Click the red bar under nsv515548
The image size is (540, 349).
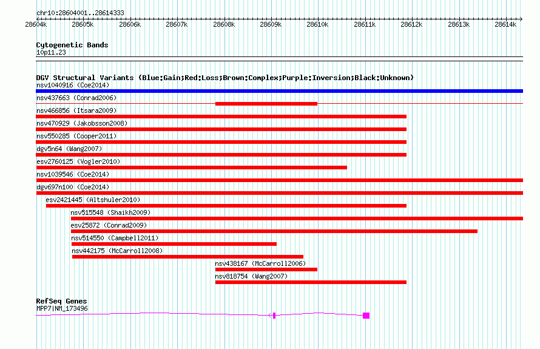pyautogui.click(x=297, y=219)
